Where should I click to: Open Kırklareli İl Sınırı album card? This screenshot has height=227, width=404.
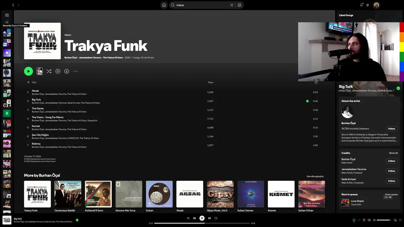(x=98, y=196)
